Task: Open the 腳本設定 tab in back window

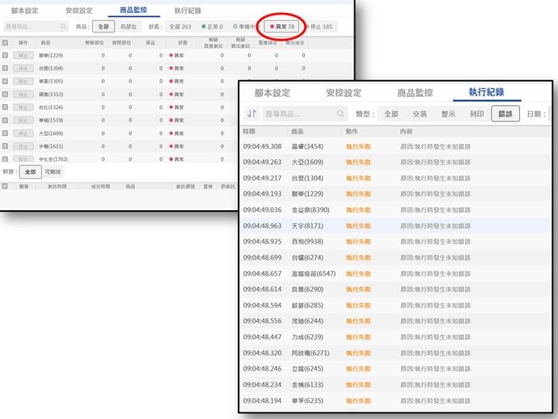Action: 26,11
